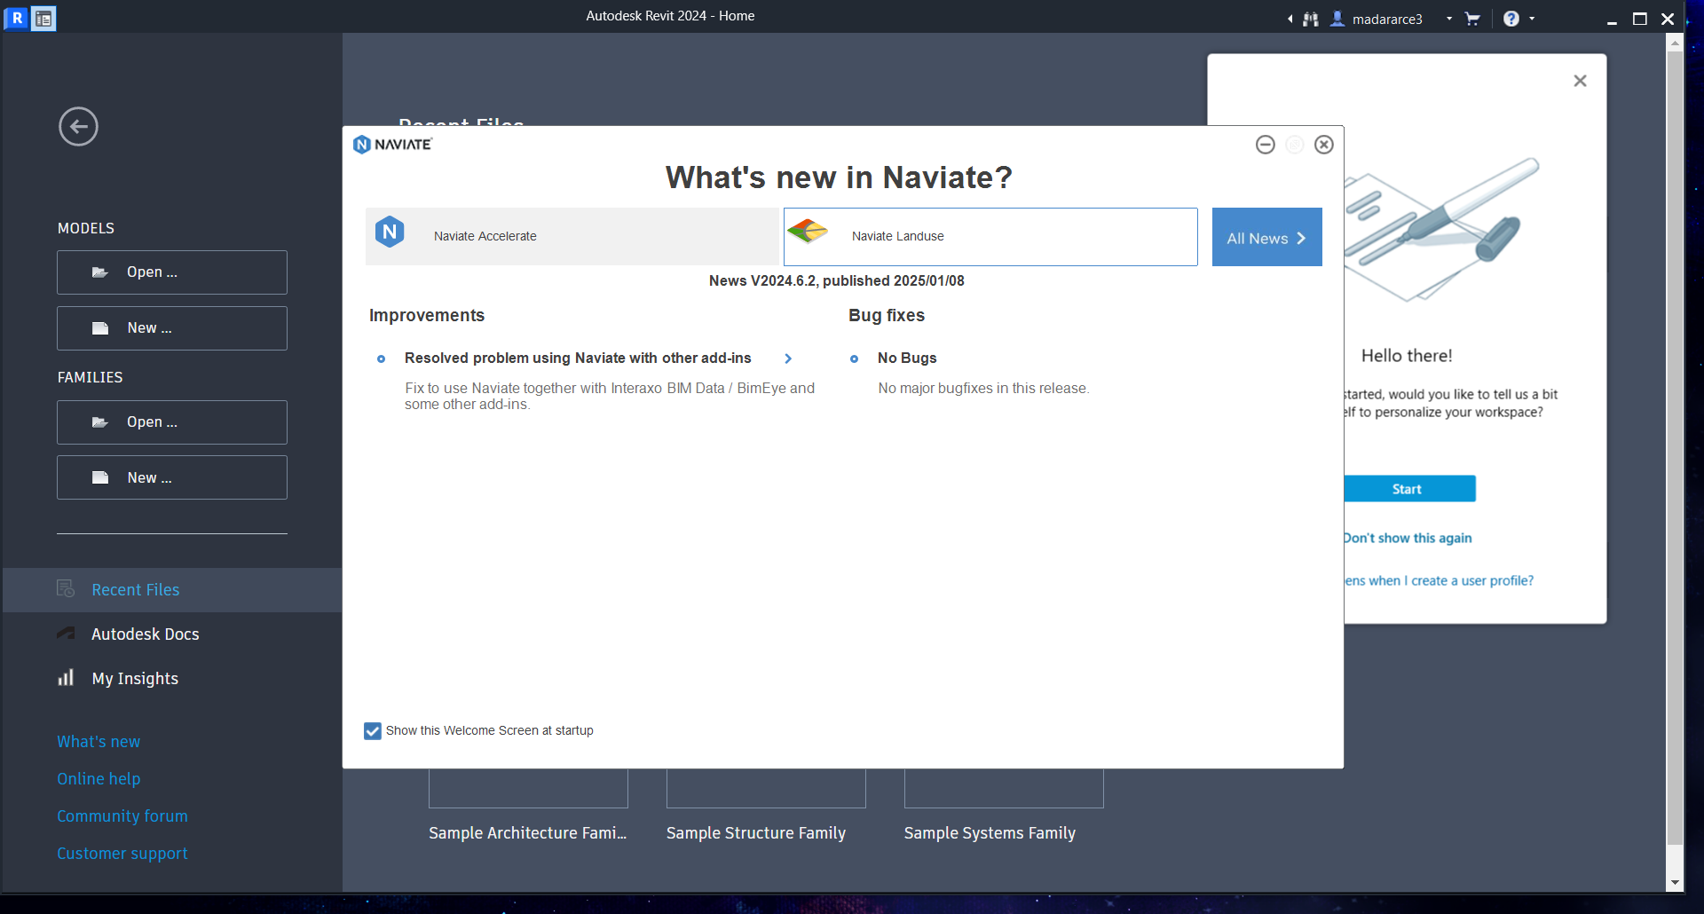The image size is (1704, 914).
Task: Minimize the Naviate news dialog
Action: (1265, 145)
